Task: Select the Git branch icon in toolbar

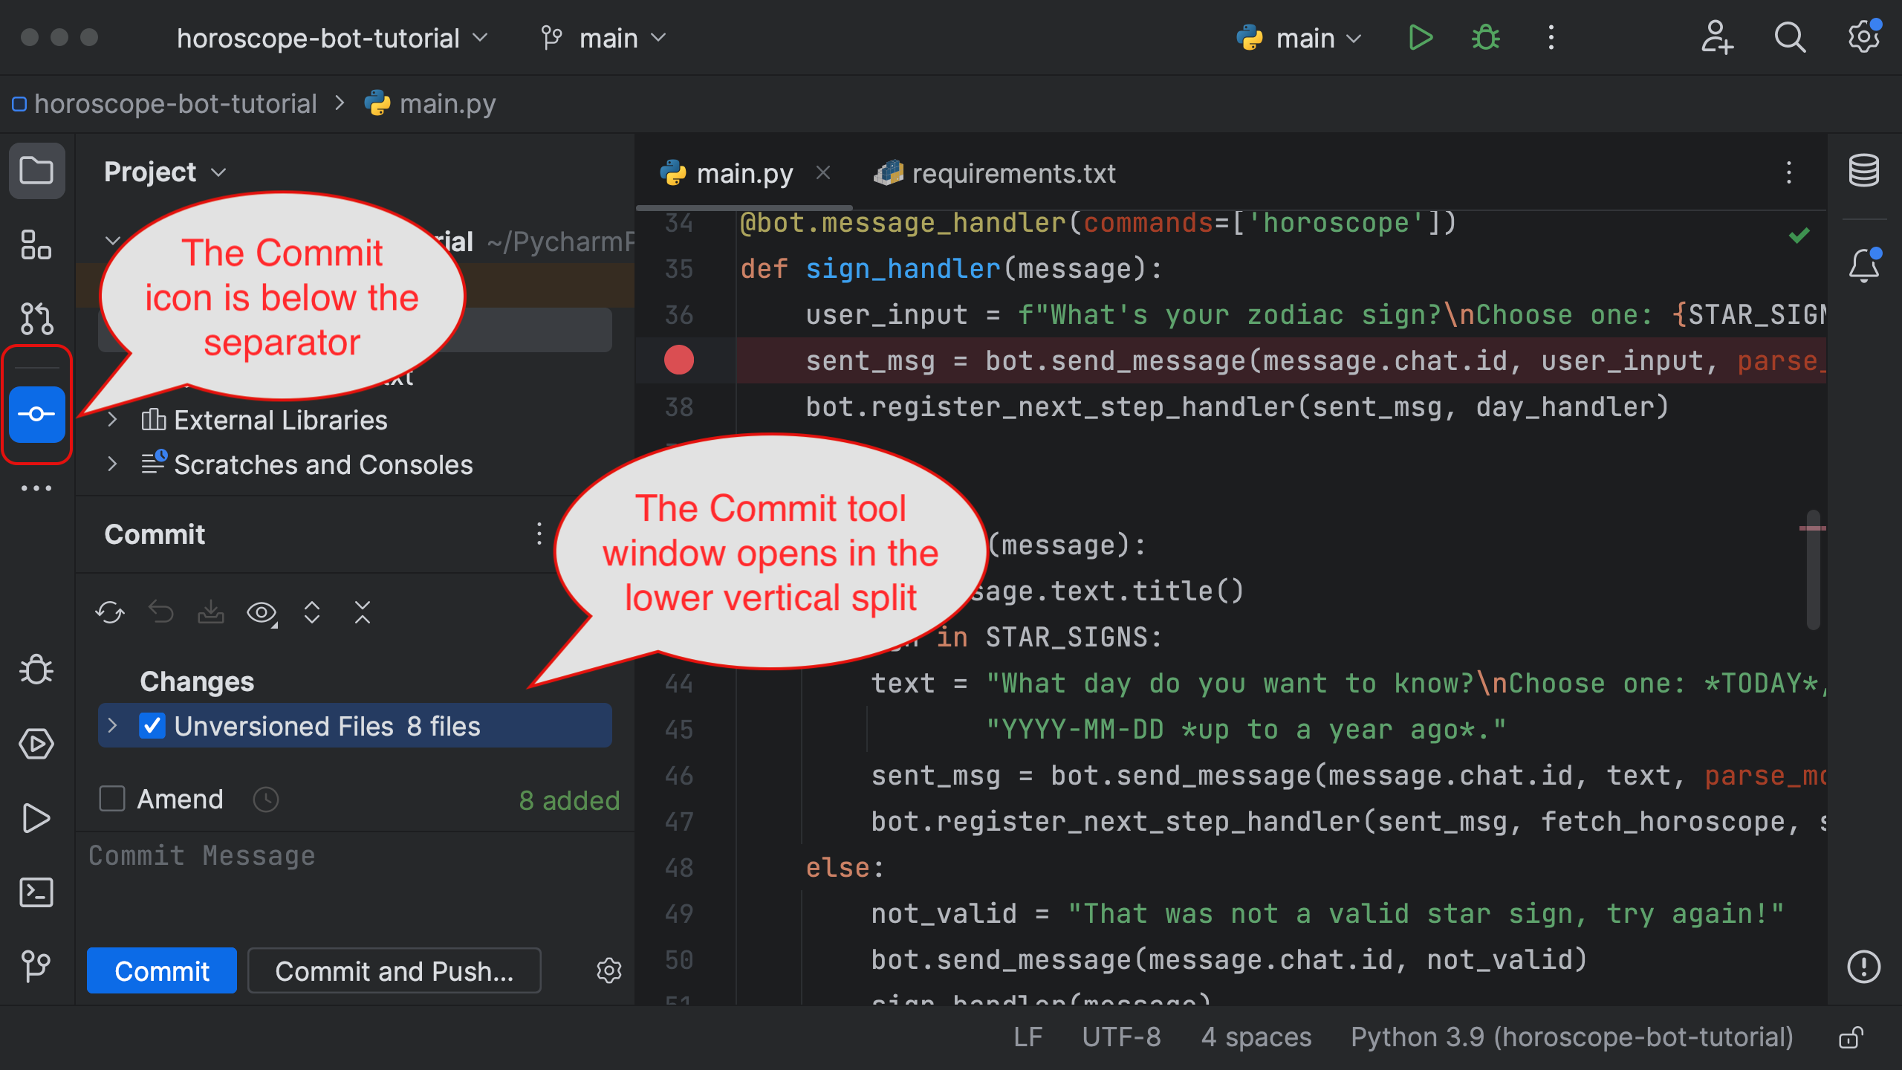Action: click(551, 38)
